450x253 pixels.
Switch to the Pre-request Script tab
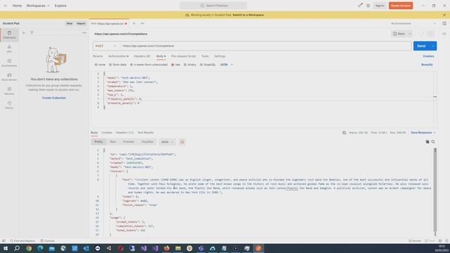[184, 56]
